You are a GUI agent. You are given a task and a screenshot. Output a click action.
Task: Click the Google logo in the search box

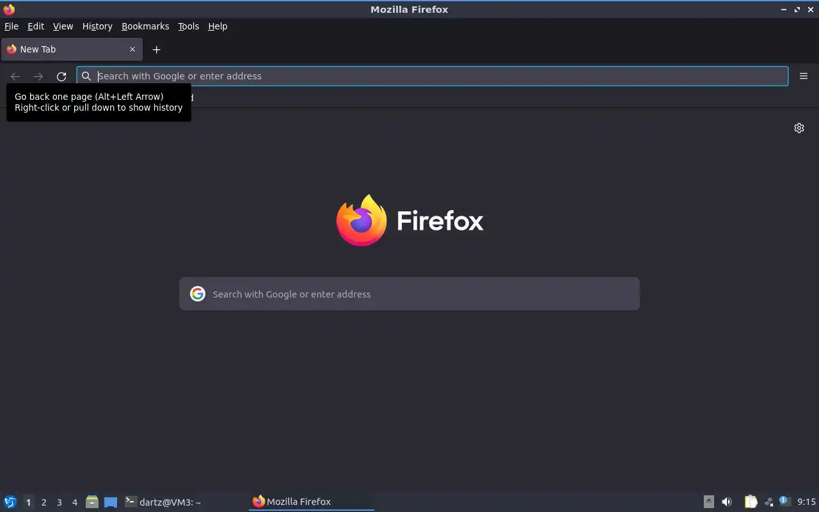point(198,294)
